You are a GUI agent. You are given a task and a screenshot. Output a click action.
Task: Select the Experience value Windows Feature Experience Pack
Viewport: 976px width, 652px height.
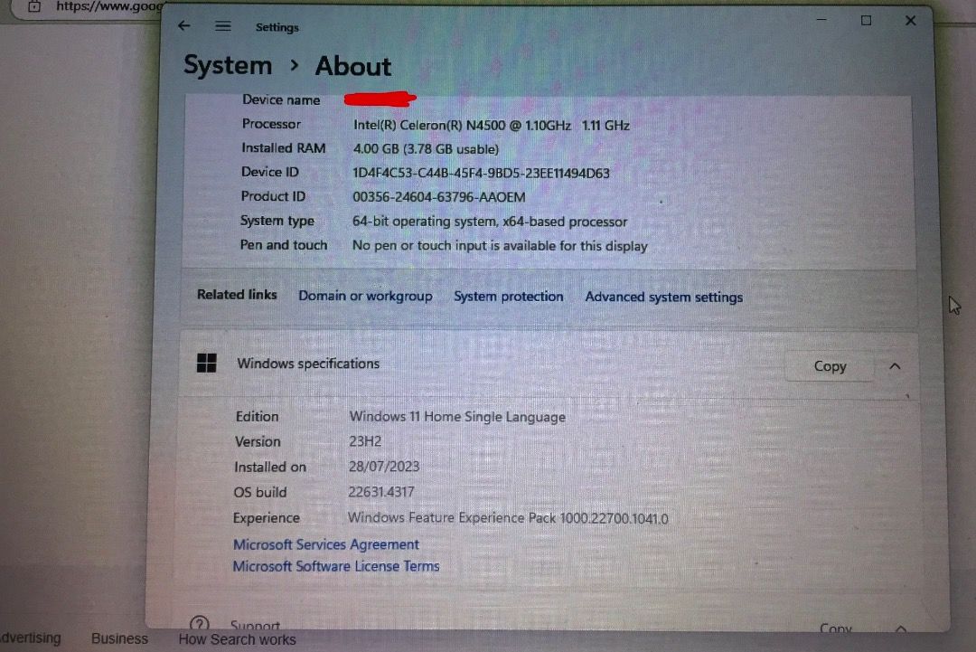pyautogui.click(x=508, y=518)
